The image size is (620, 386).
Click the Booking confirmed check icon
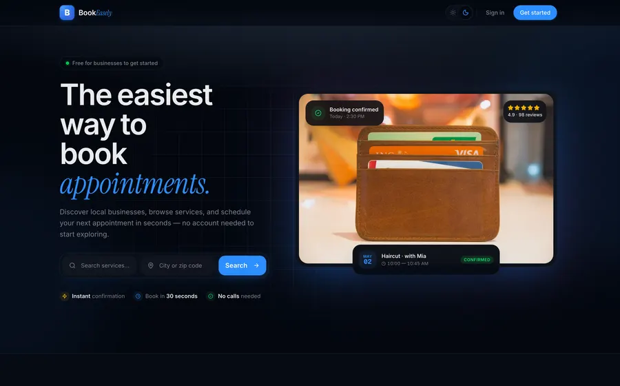318,113
